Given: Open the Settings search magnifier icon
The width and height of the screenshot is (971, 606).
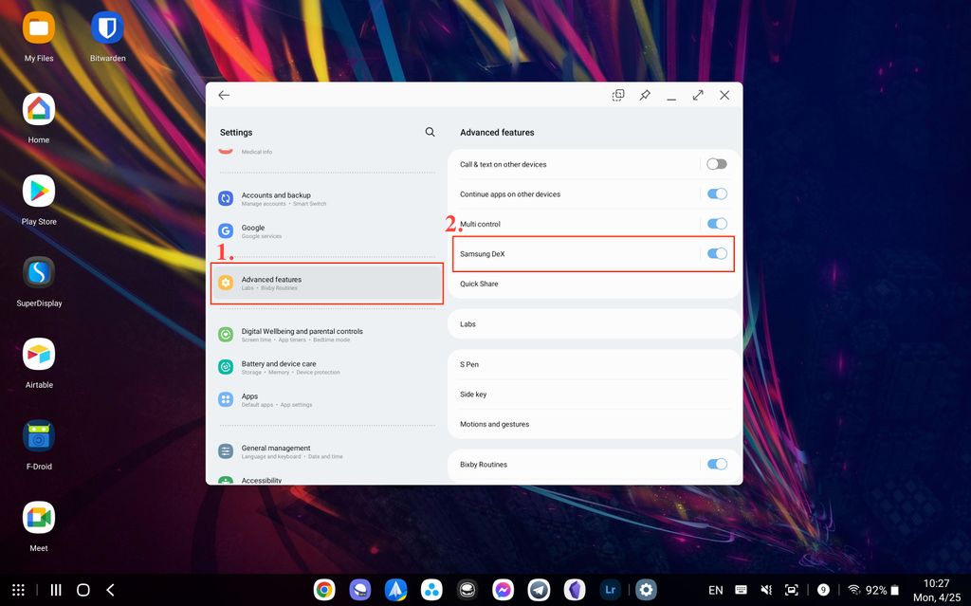Looking at the screenshot, I should [430, 132].
